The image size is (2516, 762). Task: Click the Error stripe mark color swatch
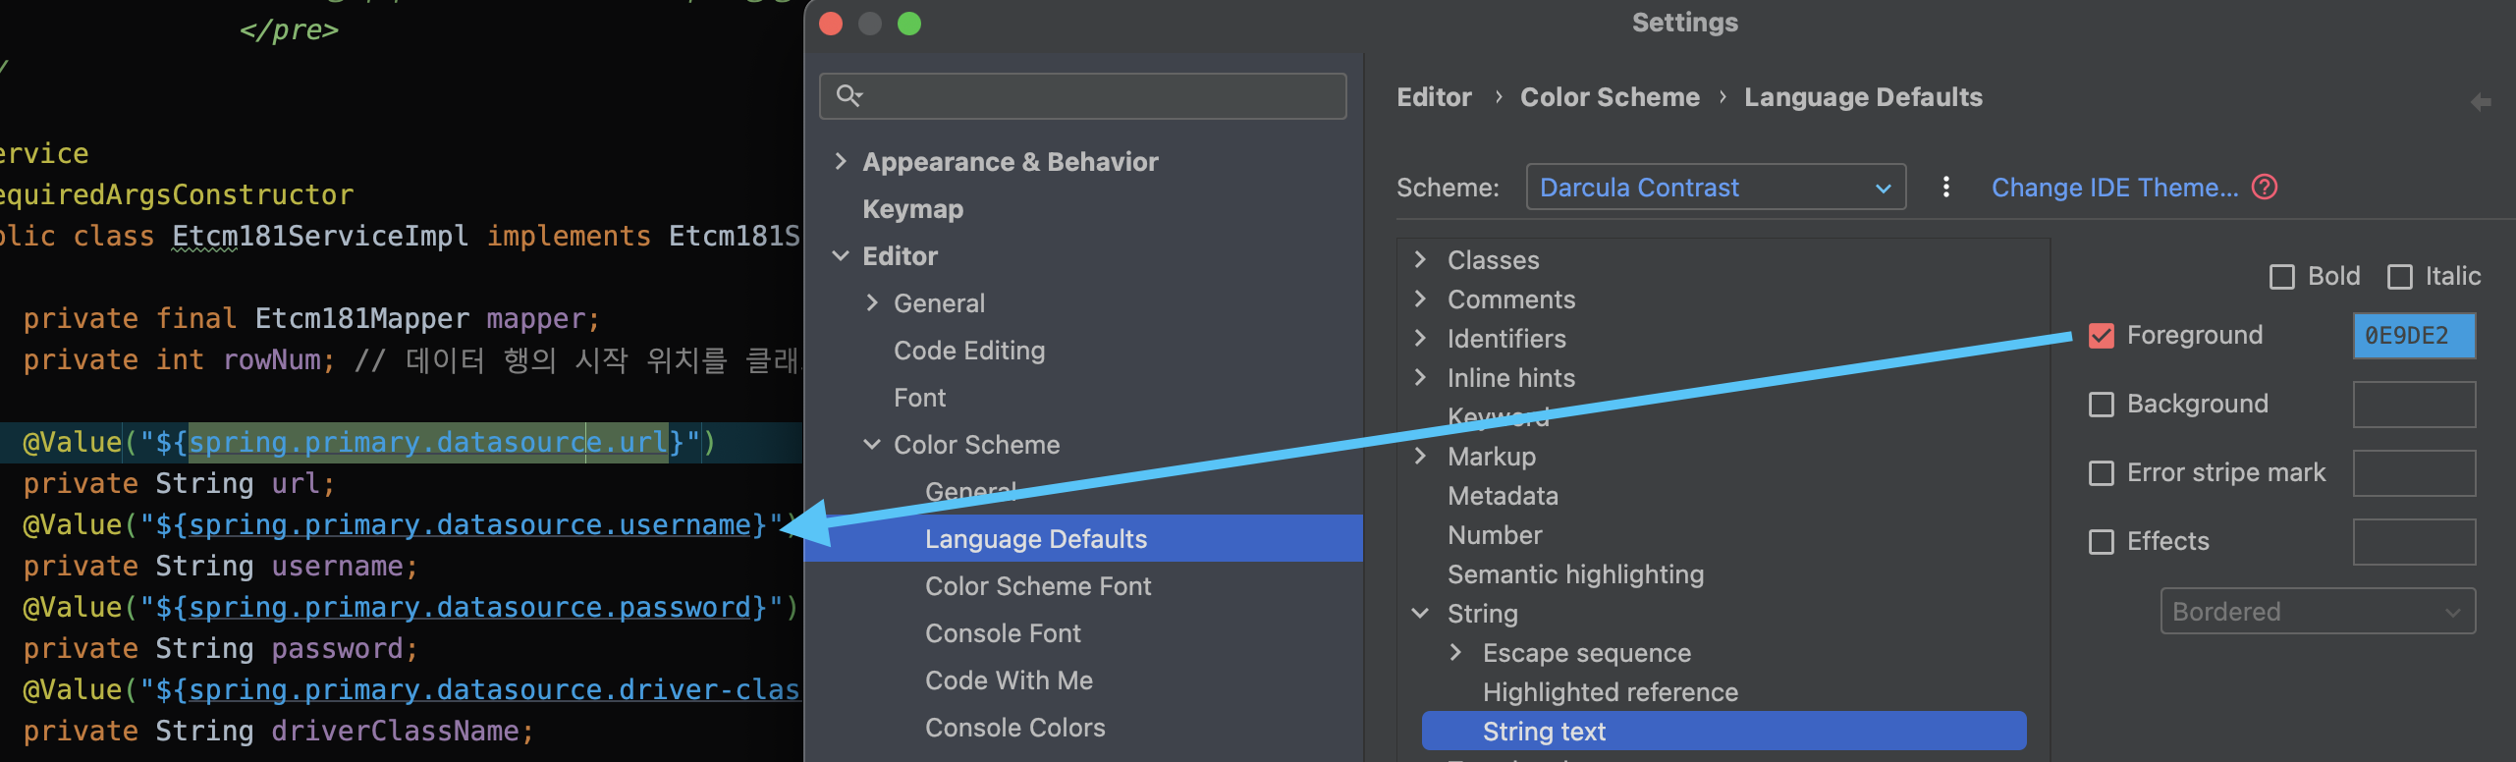pyautogui.click(x=2414, y=473)
